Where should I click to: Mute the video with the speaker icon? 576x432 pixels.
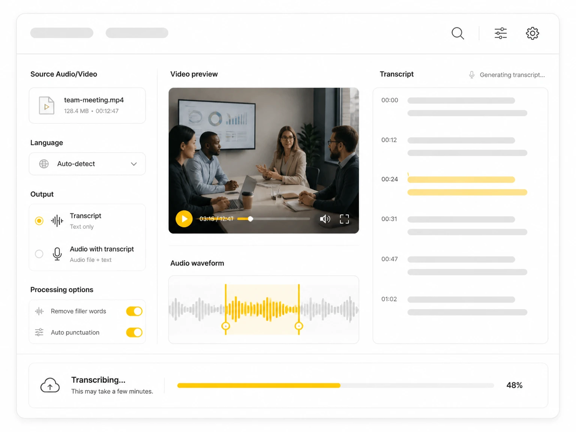pos(325,219)
